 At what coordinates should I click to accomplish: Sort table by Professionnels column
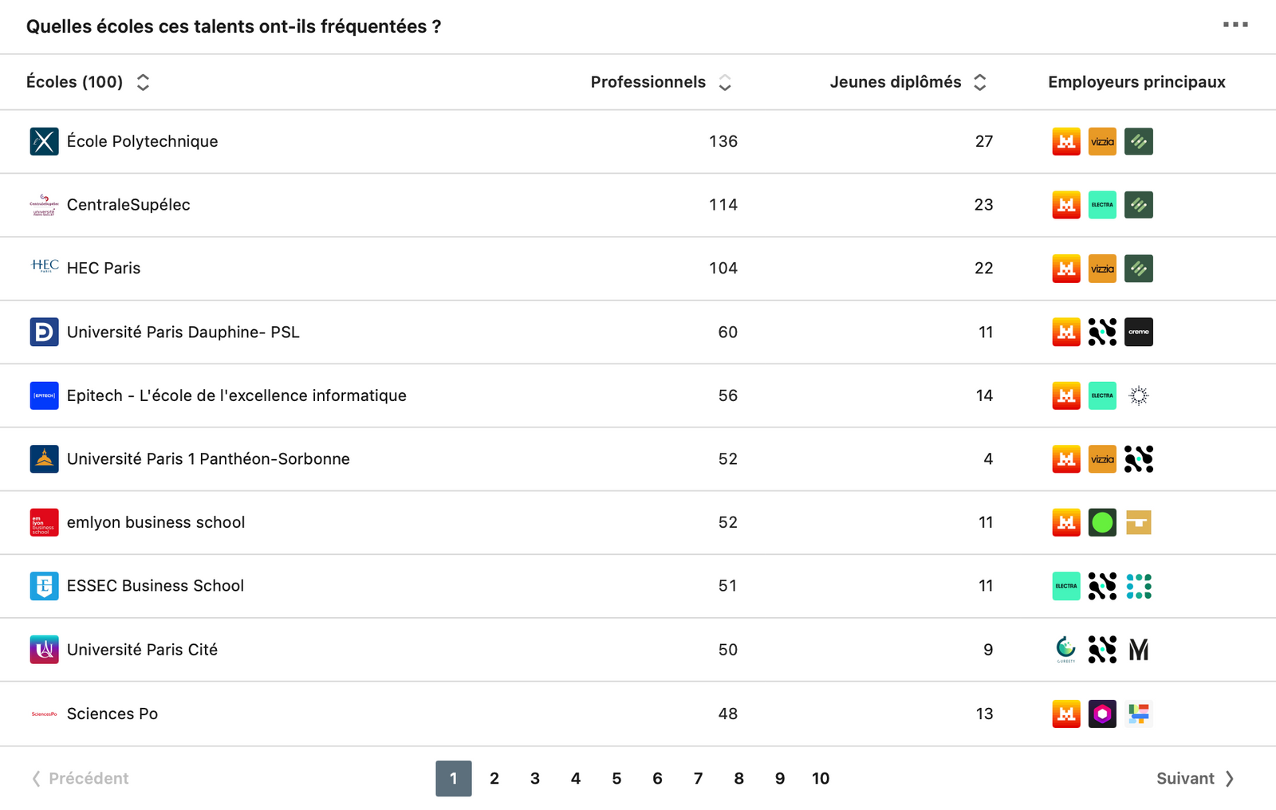724,82
